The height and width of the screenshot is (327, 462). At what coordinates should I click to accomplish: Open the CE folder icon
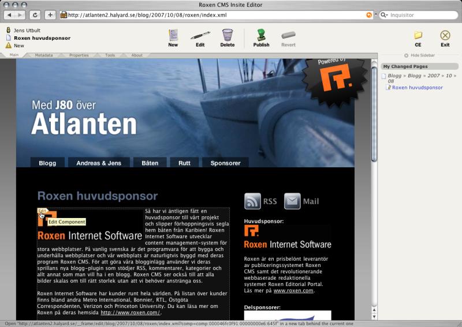[418, 35]
